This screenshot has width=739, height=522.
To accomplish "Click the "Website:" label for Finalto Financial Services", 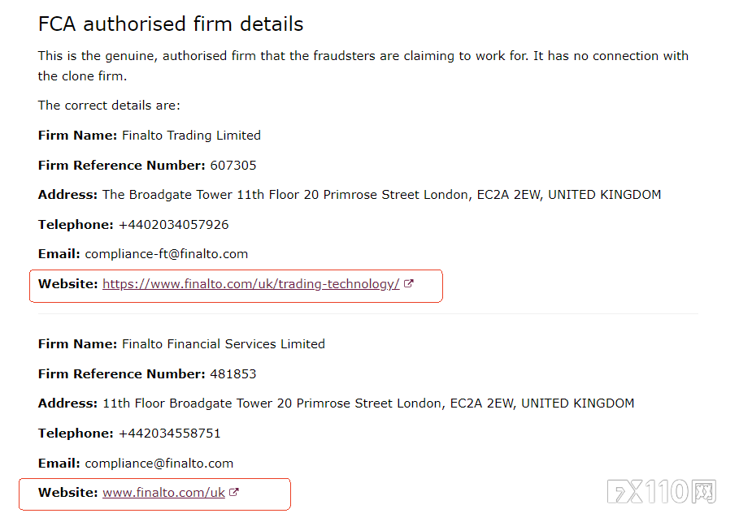I will click(x=67, y=493).
